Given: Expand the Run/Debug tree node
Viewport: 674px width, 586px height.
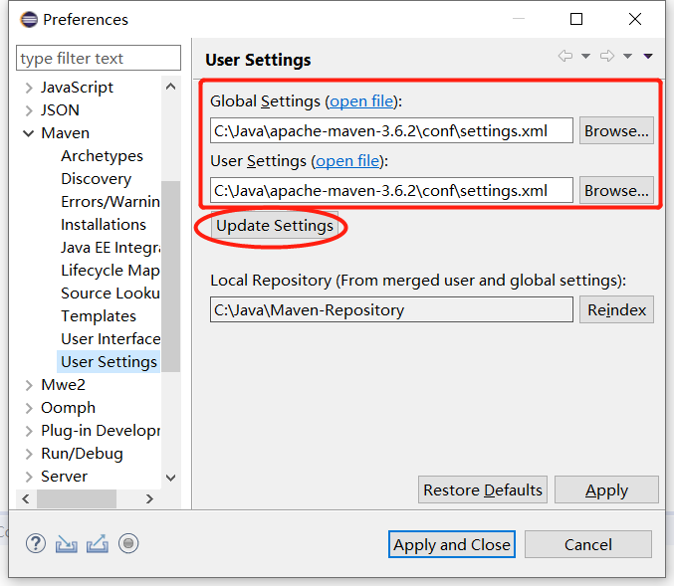Looking at the screenshot, I should [29, 454].
